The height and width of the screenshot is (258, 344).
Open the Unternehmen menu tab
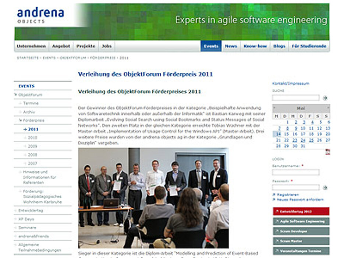pos(31,46)
